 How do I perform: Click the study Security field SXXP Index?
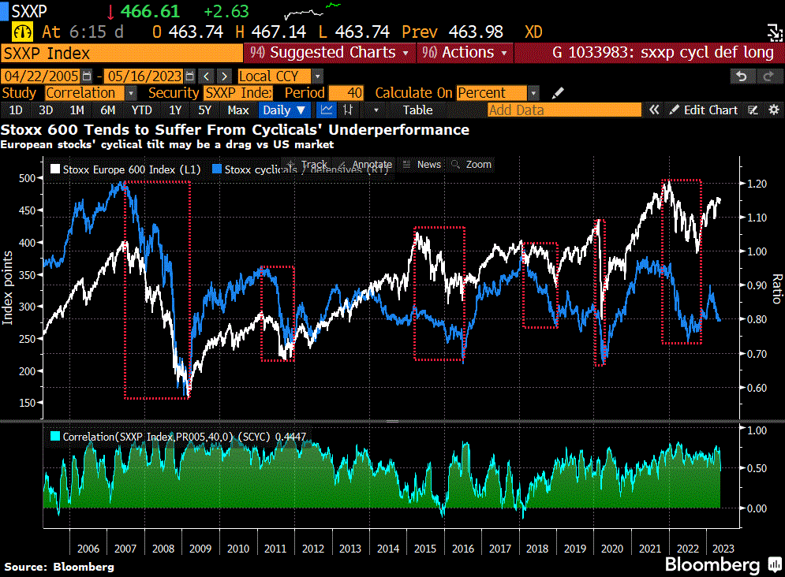237,93
